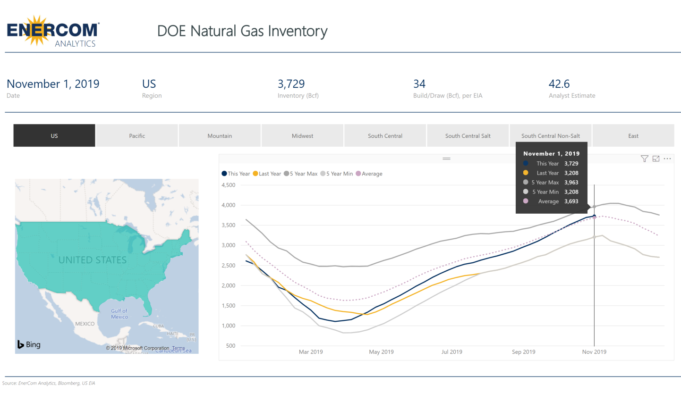Click the map Terms link

179,348
